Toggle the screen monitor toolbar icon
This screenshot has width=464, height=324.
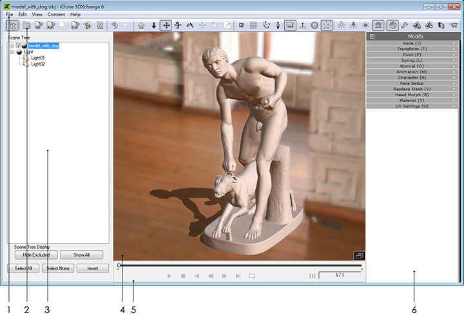point(290,25)
